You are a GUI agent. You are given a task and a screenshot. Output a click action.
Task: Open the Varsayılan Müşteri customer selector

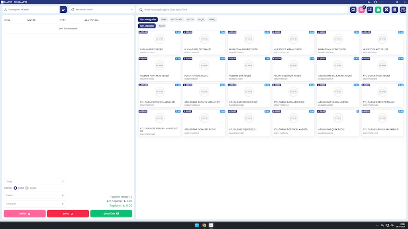[x=31, y=10]
